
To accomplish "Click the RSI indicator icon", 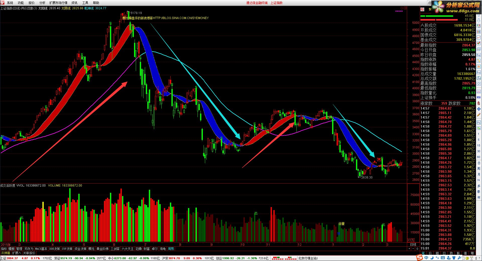I will (479, 97).
